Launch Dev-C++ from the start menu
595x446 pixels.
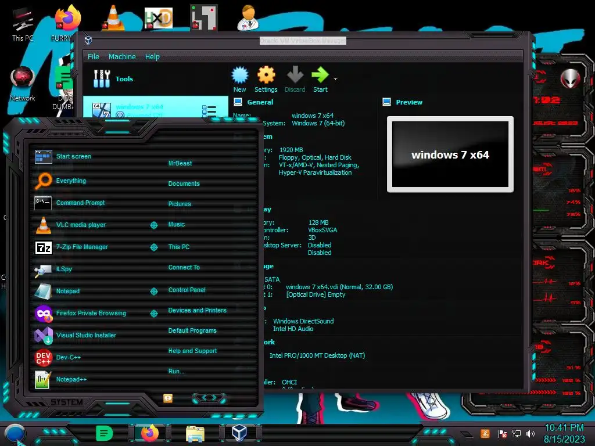(x=69, y=357)
